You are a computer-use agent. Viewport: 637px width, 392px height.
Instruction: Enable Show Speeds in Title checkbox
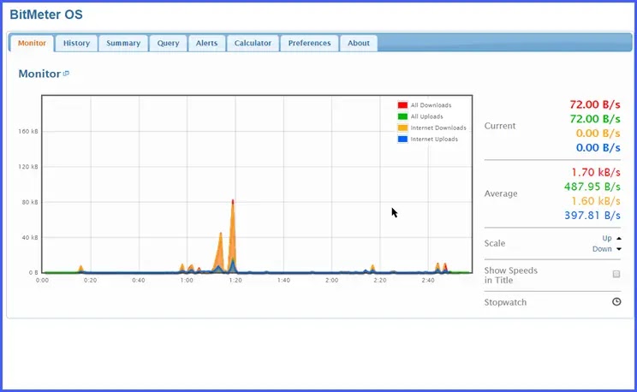click(616, 274)
